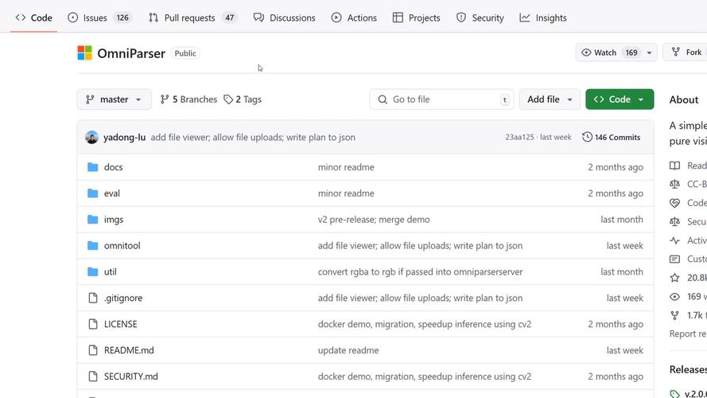
Task: Open the Code tab
Action: click(34, 18)
